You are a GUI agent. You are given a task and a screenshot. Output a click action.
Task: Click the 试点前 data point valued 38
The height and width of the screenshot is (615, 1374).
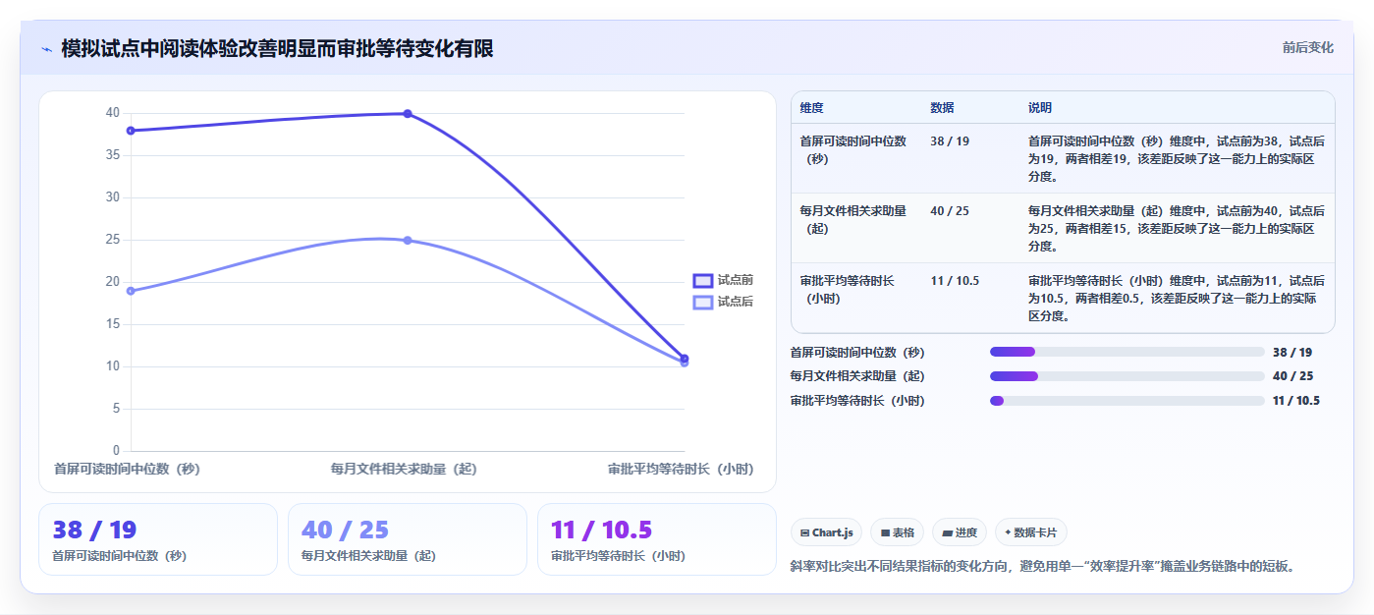(x=131, y=131)
